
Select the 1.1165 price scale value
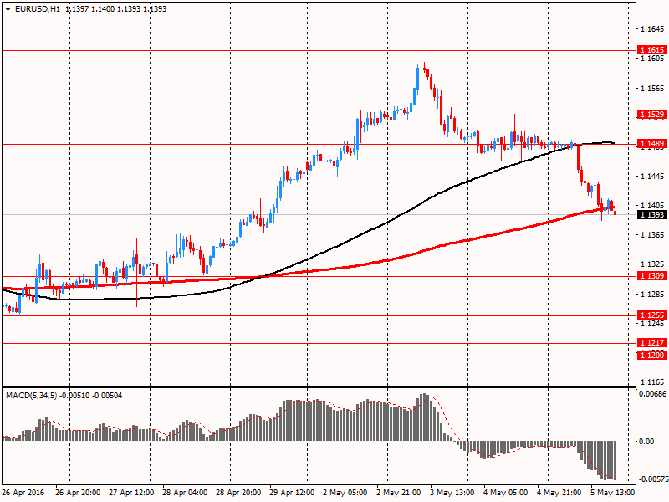[x=652, y=382]
